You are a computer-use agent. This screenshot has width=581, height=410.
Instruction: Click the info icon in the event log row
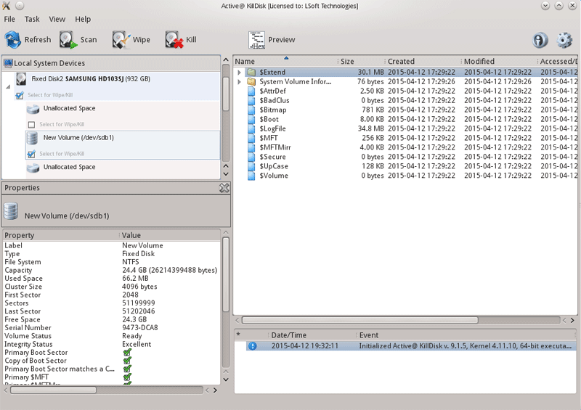[x=253, y=346]
